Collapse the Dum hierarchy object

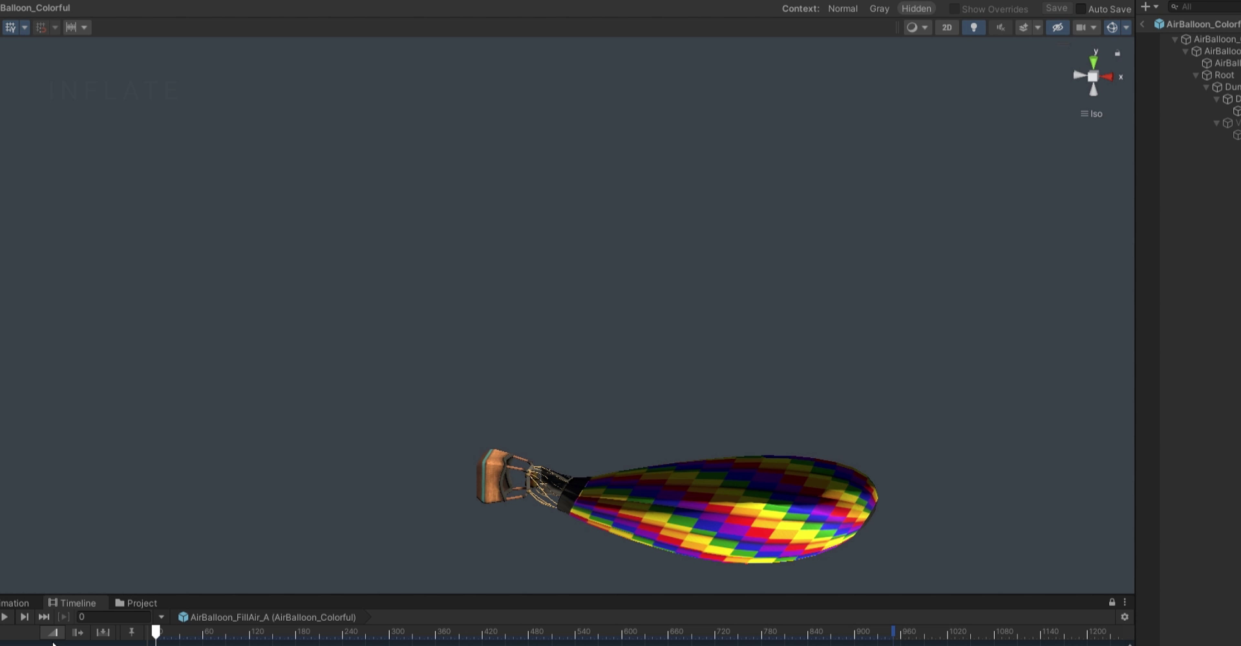pyautogui.click(x=1206, y=87)
